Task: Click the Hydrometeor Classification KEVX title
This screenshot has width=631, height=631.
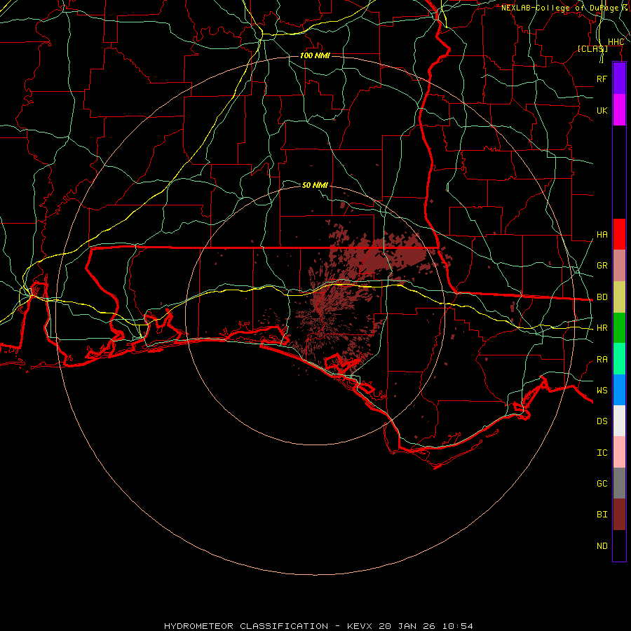Action: pos(318,626)
